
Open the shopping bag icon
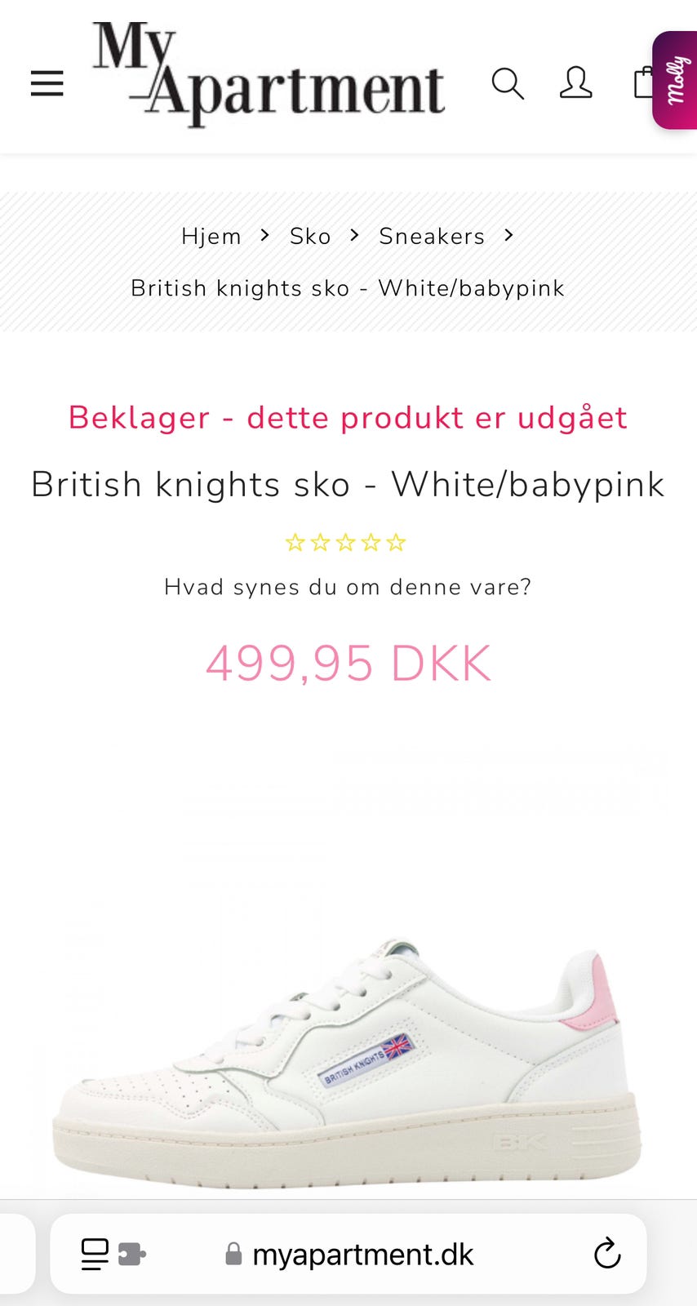coord(644,82)
